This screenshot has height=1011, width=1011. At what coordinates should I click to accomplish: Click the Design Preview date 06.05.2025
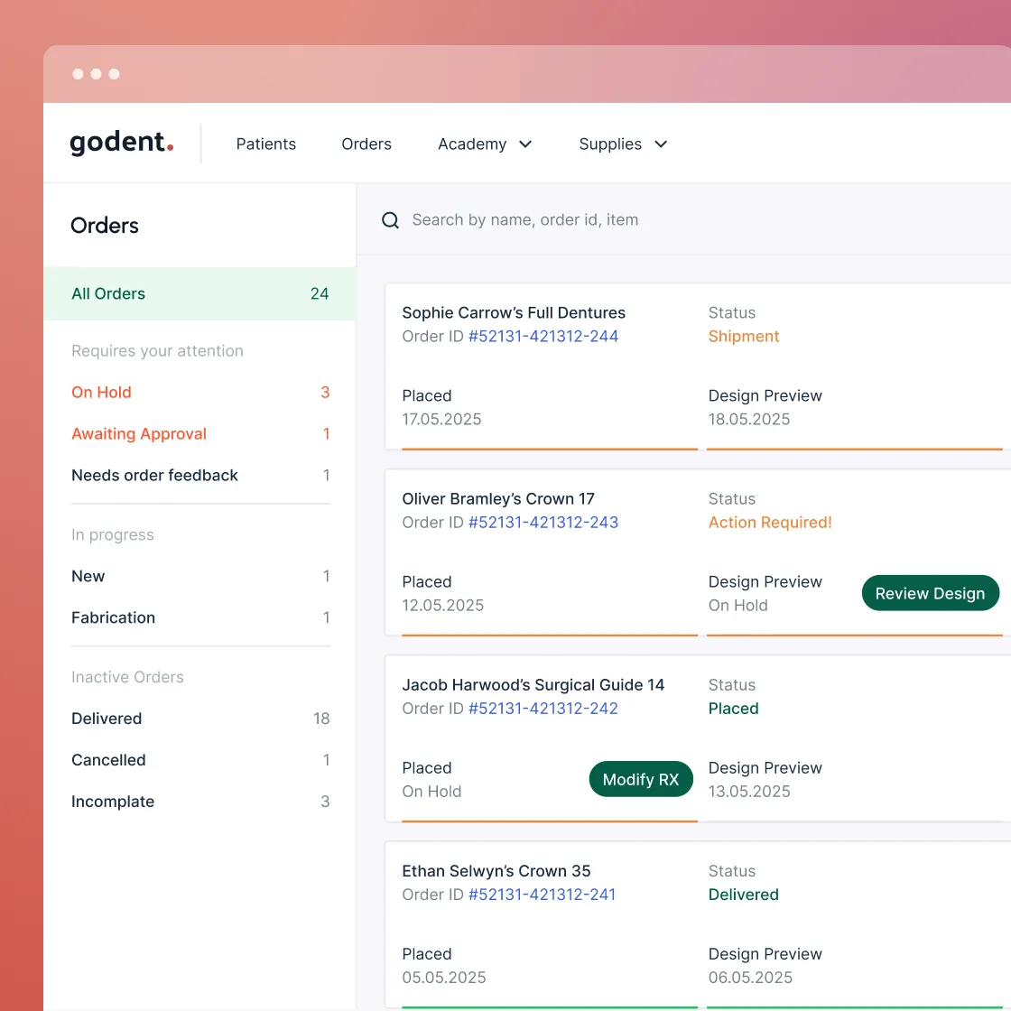click(x=750, y=978)
